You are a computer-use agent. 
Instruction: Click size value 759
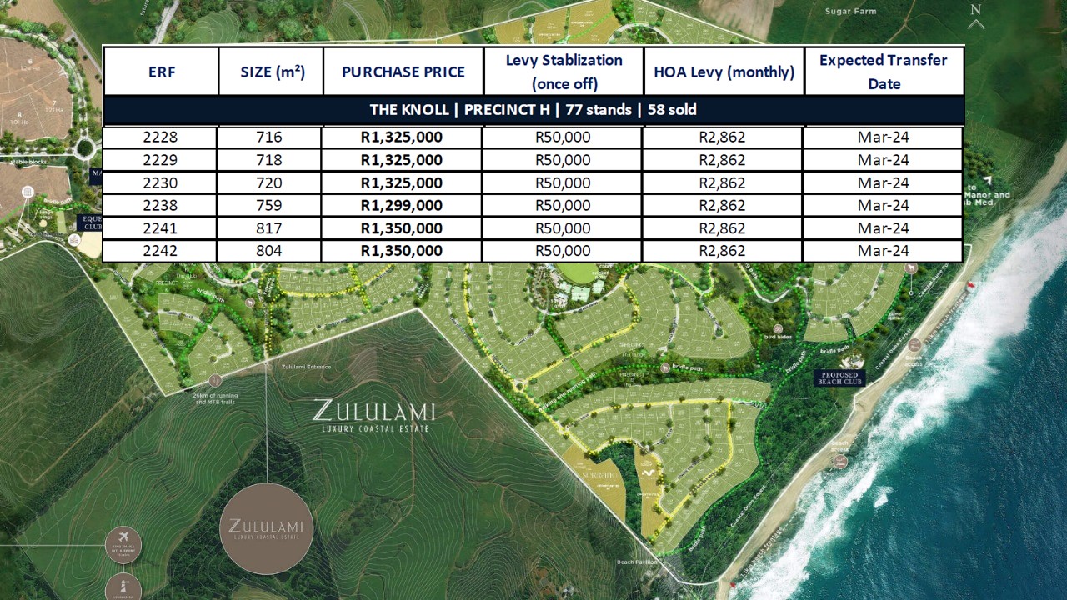[x=269, y=206]
